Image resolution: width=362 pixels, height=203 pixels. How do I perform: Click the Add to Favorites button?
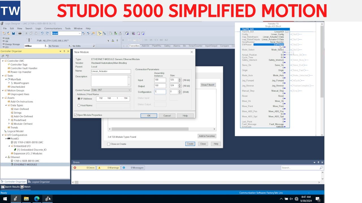pyautogui.click(x=207, y=136)
